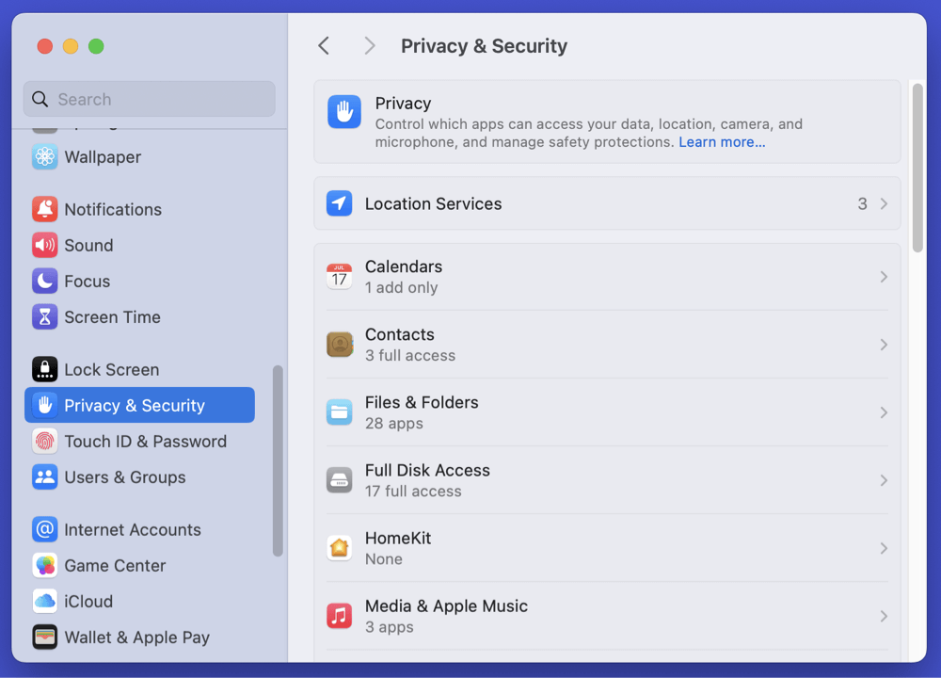941x678 pixels.
Task: Click the HomeKit house icon
Action: click(339, 548)
